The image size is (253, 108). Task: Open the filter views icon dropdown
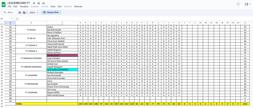click(25, 12)
